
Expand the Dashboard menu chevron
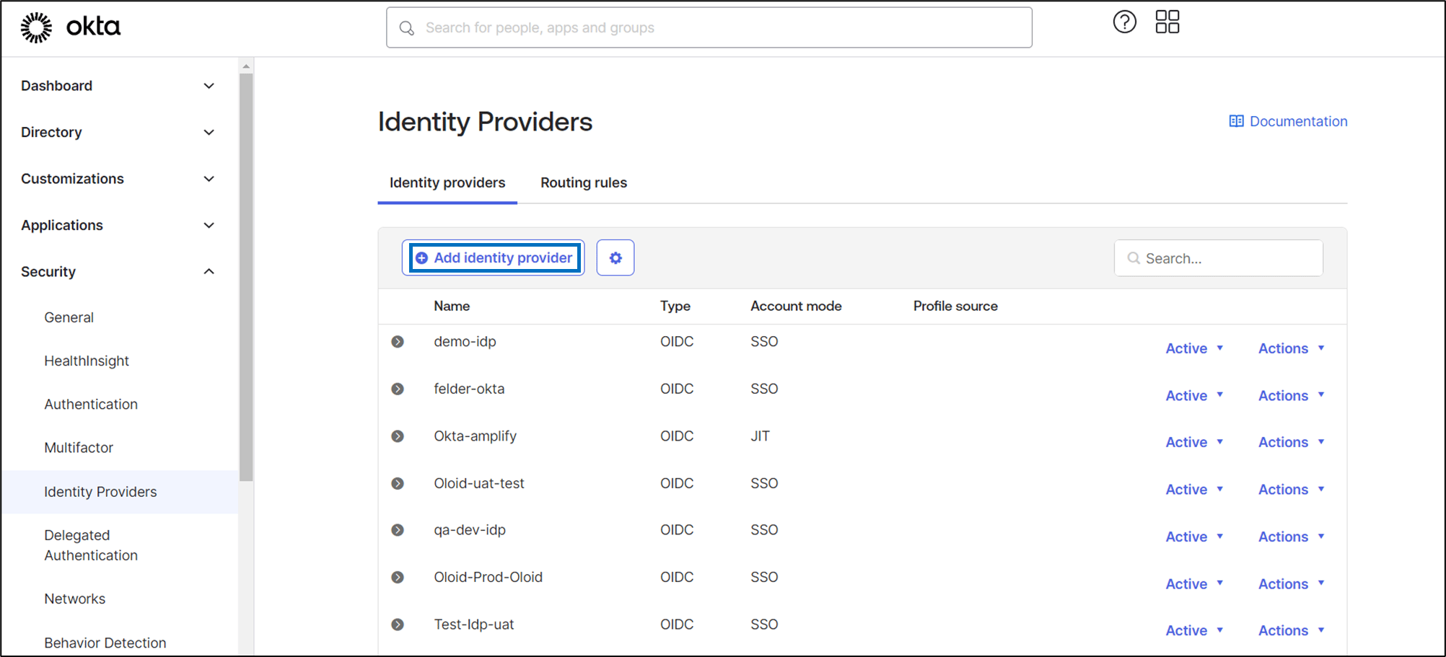tap(209, 86)
